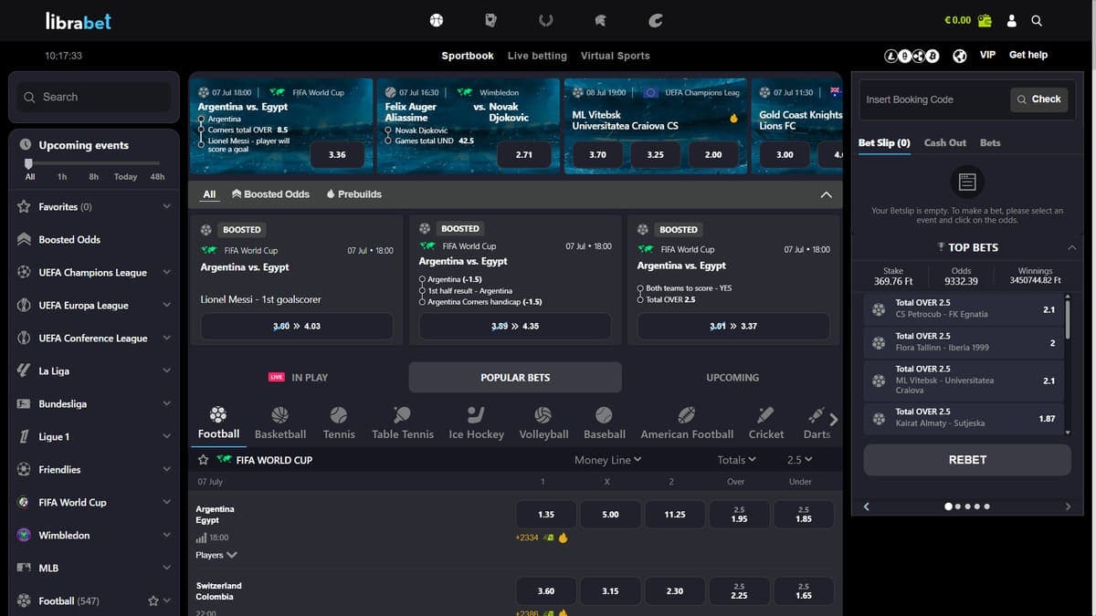
Task: Open the helmet icon in the header
Action: (600, 20)
